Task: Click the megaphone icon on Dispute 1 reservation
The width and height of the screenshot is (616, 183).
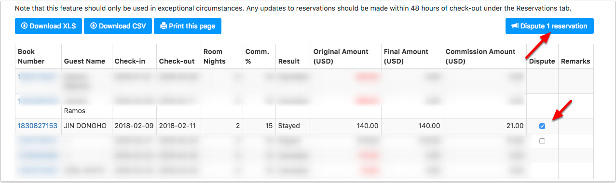Action: pos(515,26)
